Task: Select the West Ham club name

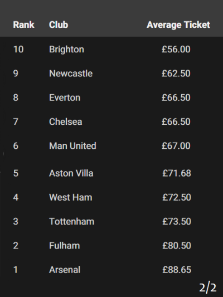Action: tap(71, 197)
